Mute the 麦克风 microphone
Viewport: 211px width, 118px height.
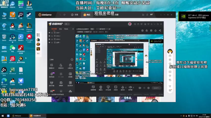point(123,88)
